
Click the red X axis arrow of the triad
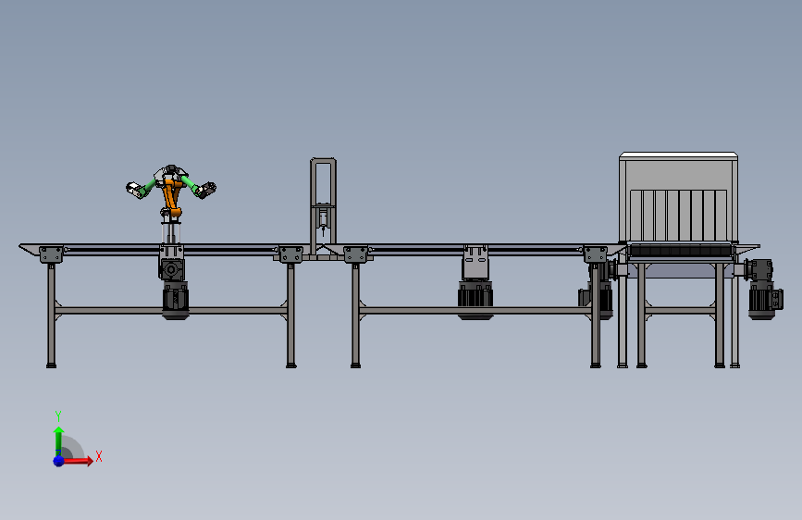77,461
